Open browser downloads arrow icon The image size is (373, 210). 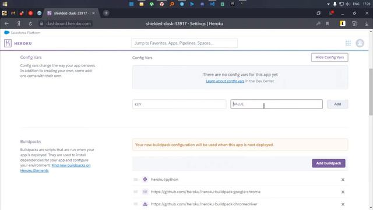pos(367,23)
